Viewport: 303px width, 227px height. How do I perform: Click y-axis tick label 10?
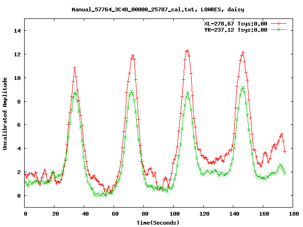[x=17, y=78]
